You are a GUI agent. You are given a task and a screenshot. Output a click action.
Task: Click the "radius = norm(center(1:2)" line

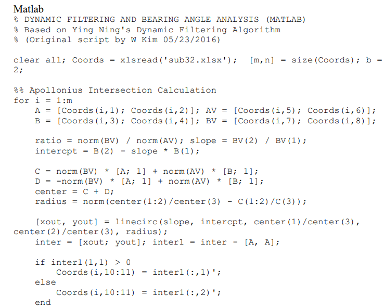(x=170, y=201)
